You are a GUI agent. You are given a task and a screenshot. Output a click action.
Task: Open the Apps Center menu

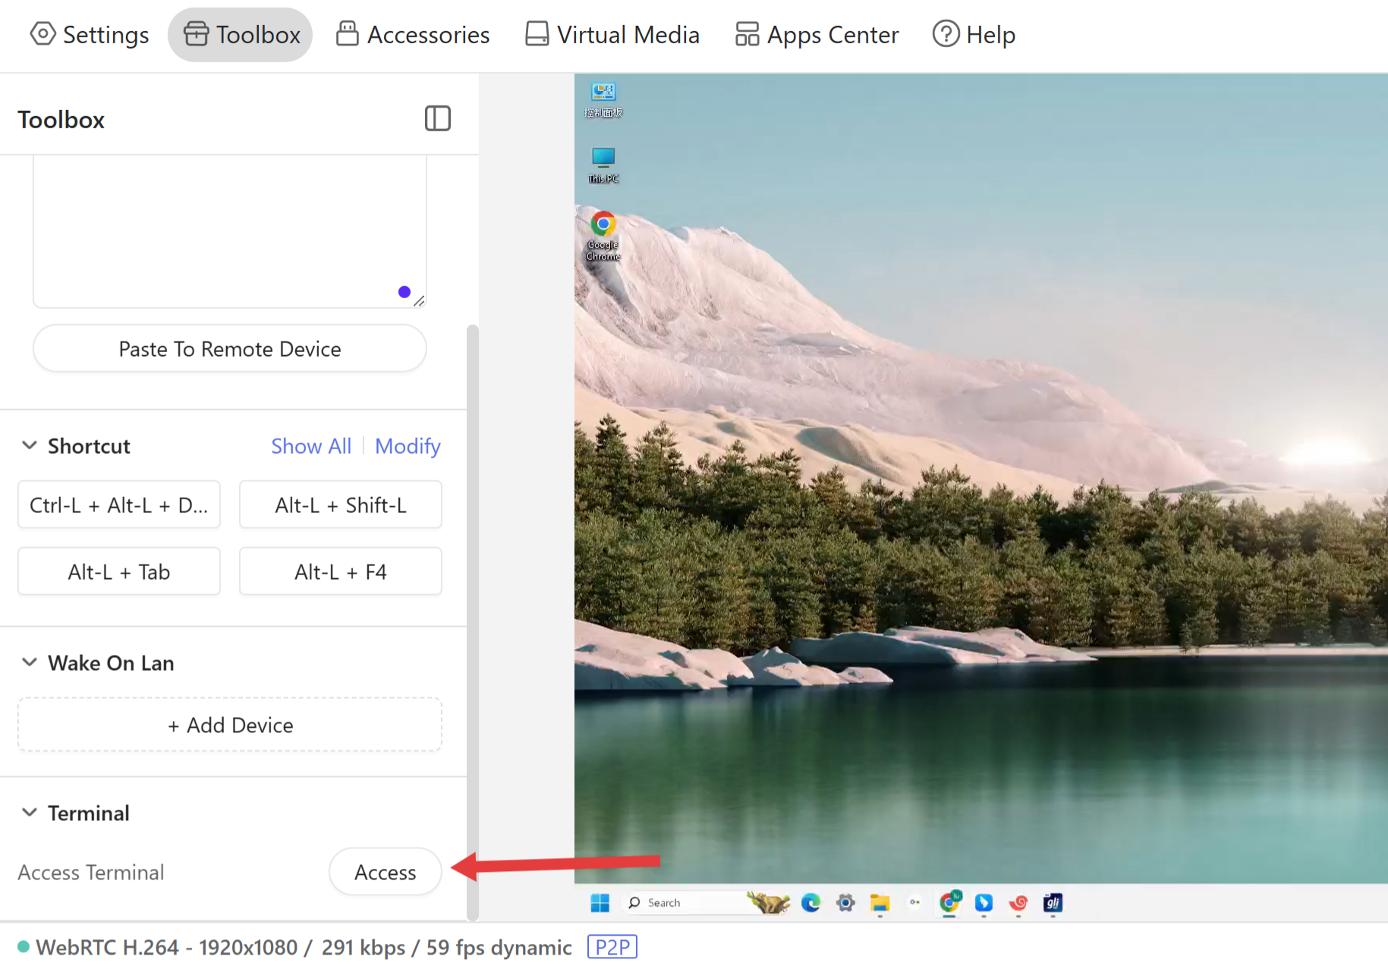pyautogui.click(x=817, y=35)
